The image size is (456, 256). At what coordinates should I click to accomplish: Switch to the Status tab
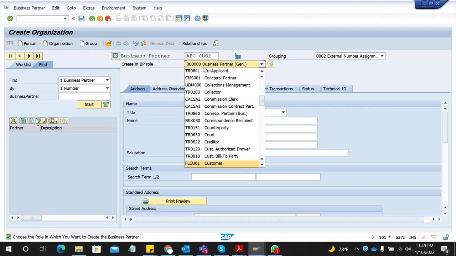[308, 89]
